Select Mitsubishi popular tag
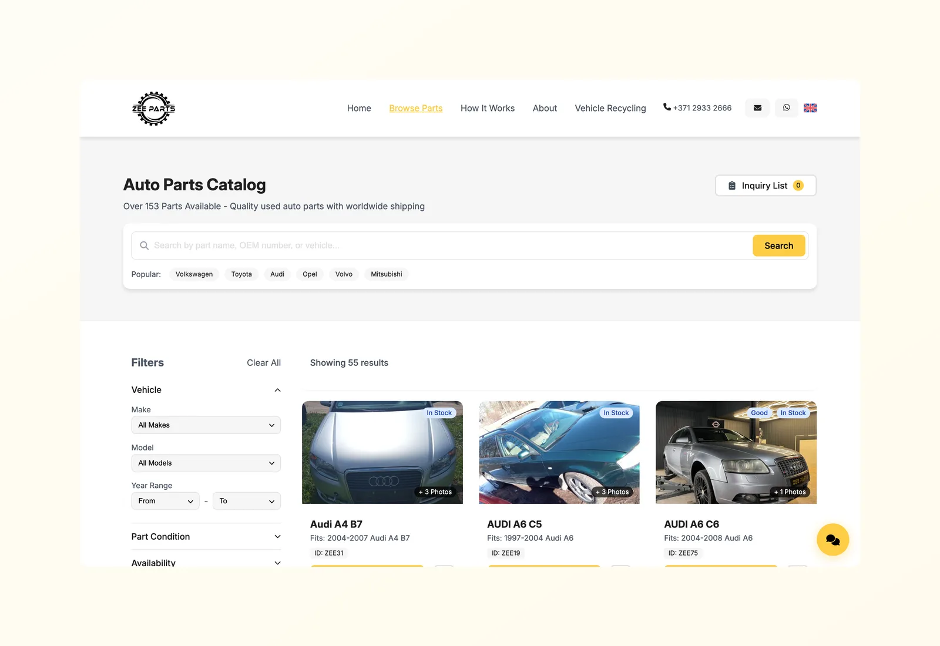This screenshot has width=940, height=646. (387, 274)
